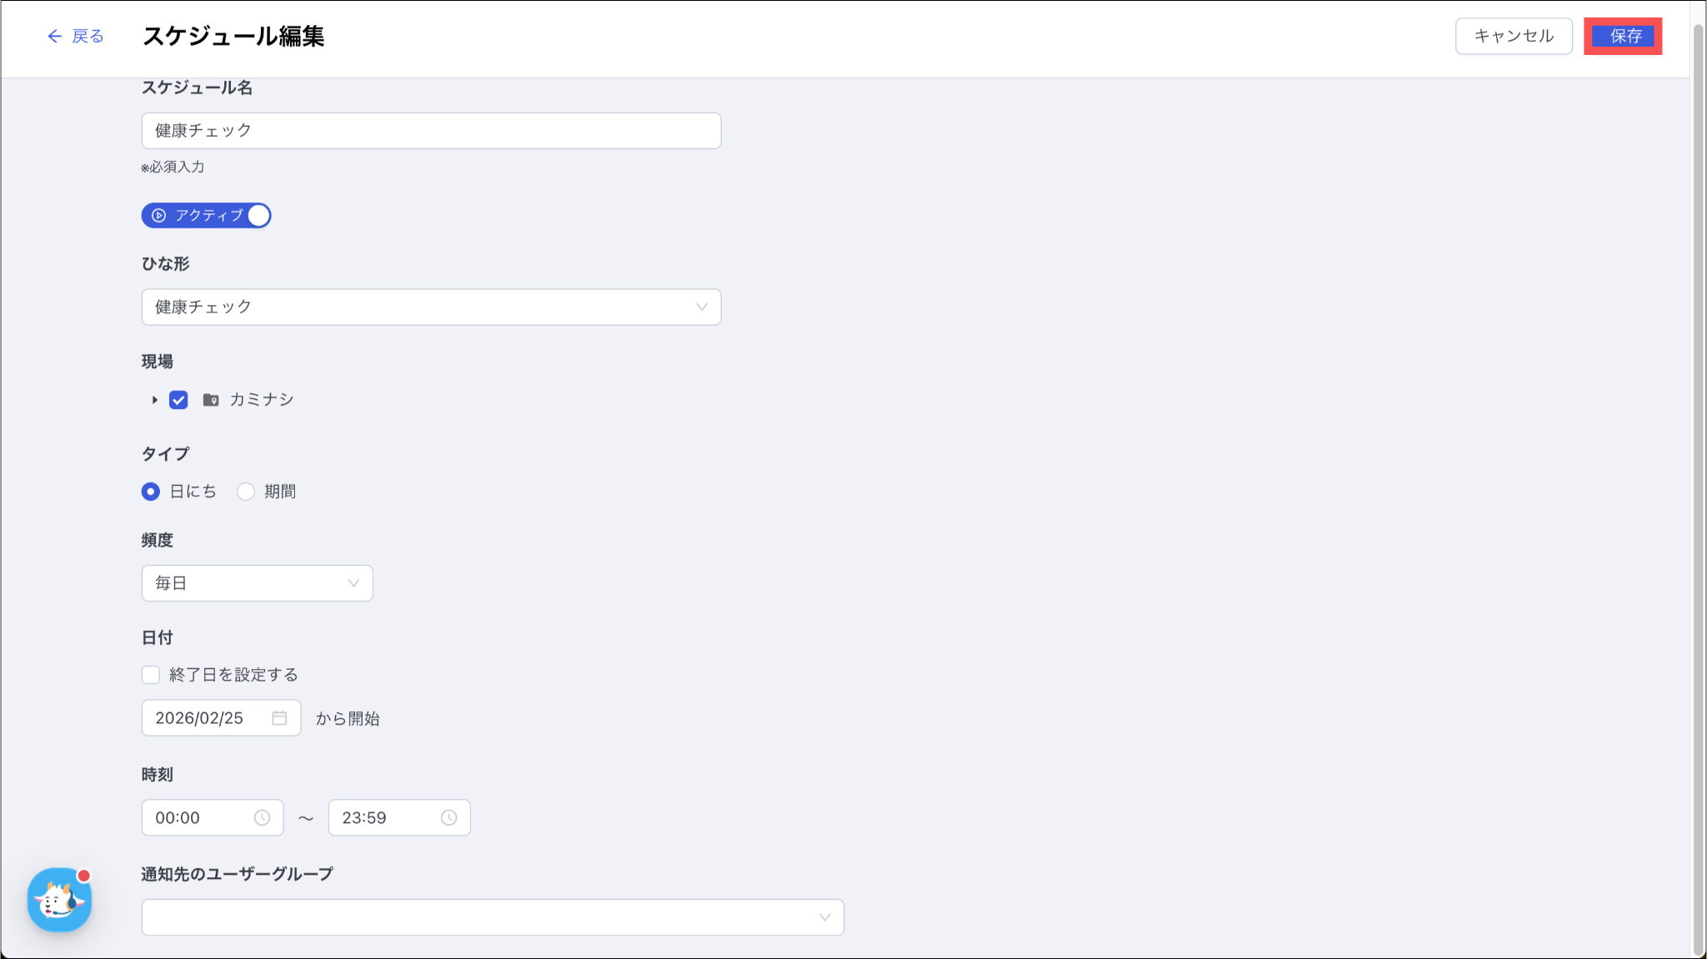Click the clock icon in 23:59 field
Viewport: 1707px width, 959px height.
[x=448, y=818]
